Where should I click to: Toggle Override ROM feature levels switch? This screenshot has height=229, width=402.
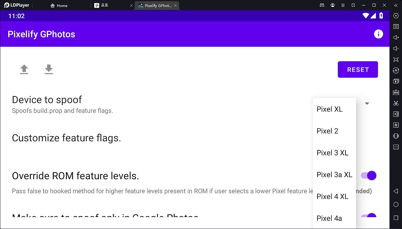369,175
